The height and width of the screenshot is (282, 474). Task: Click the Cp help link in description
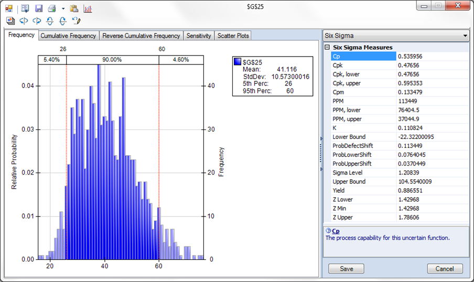pos(336,231)
